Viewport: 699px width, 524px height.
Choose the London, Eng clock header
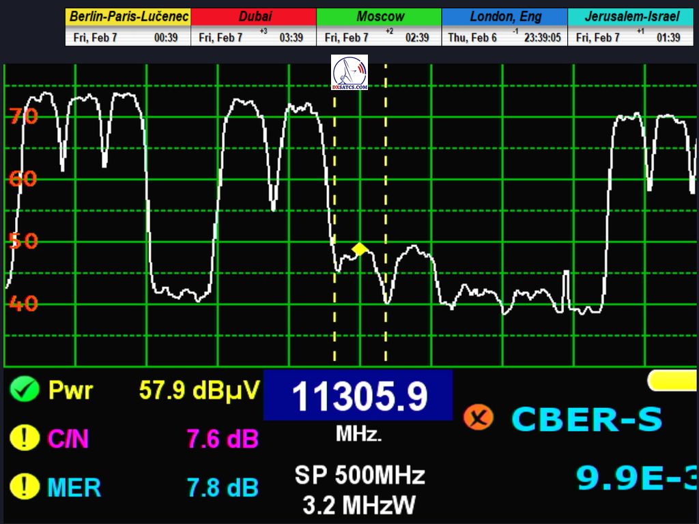pos(504,17)
